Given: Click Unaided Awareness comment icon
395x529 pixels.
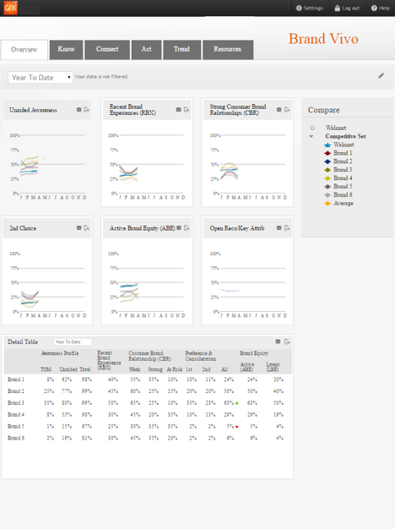Looking at the screenshot, I should pos(78,110).
